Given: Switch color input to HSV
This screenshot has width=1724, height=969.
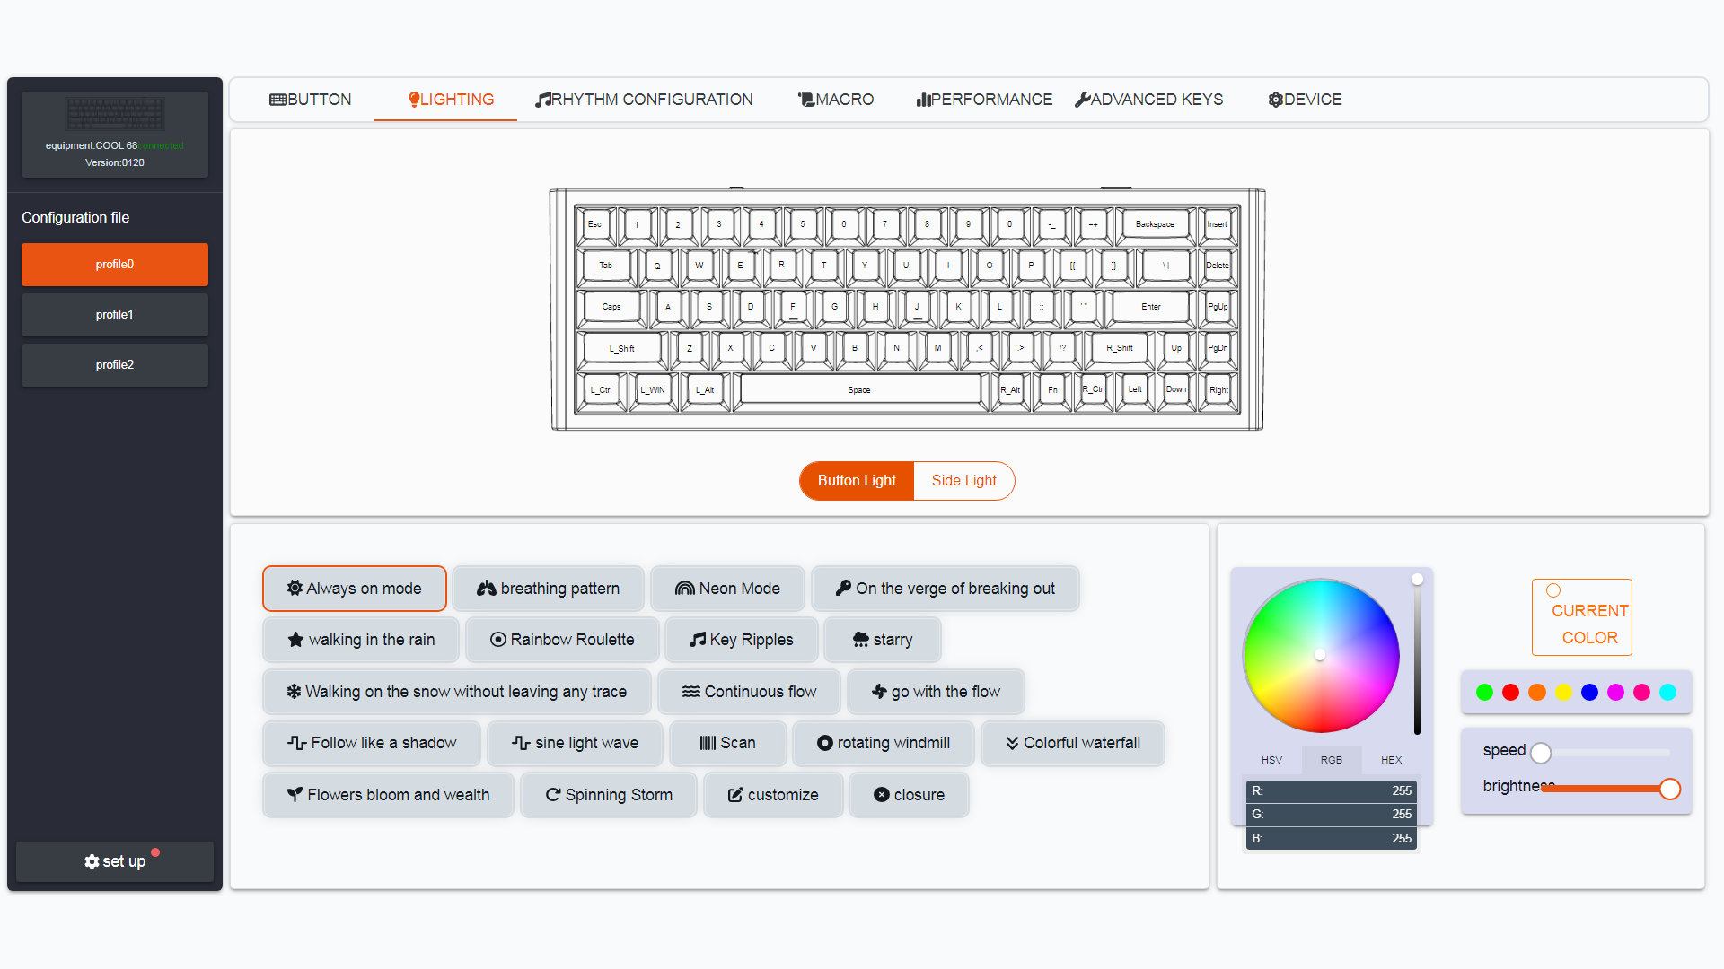Looking at the screenshot, I should 1271,760.
